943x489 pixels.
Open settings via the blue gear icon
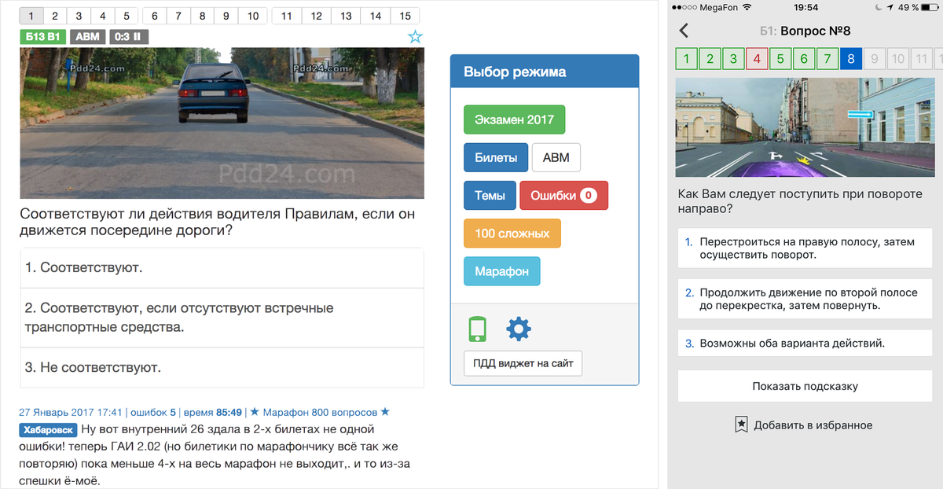[x=519, y=329]
